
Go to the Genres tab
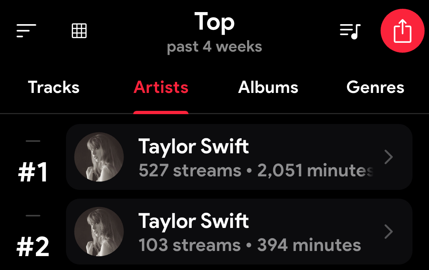(375, 87)
